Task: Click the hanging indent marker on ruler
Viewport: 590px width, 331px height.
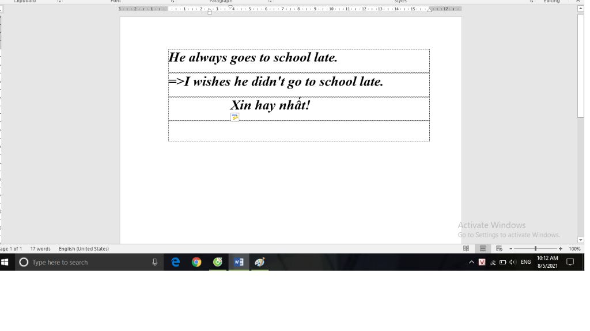Action: [x=210, y=11]
